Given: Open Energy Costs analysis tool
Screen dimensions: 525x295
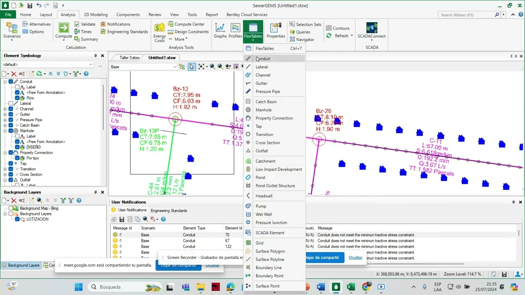Looking at the screenshot, I should 160,32.
